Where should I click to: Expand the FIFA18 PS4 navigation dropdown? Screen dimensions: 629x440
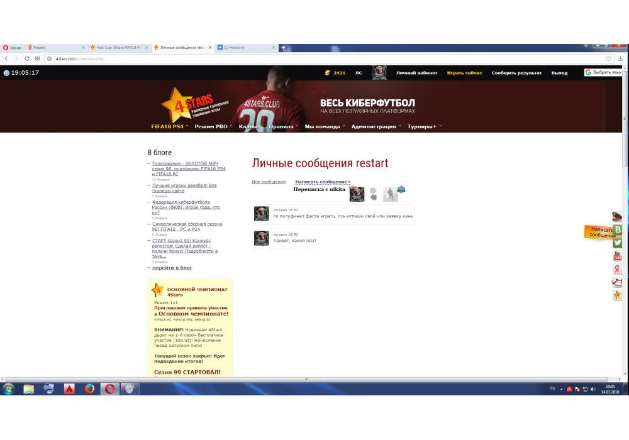coord(169,126)
